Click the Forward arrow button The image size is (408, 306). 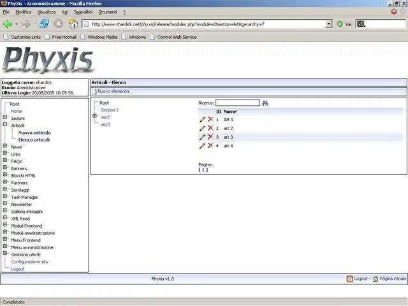[x=25, y=24]
